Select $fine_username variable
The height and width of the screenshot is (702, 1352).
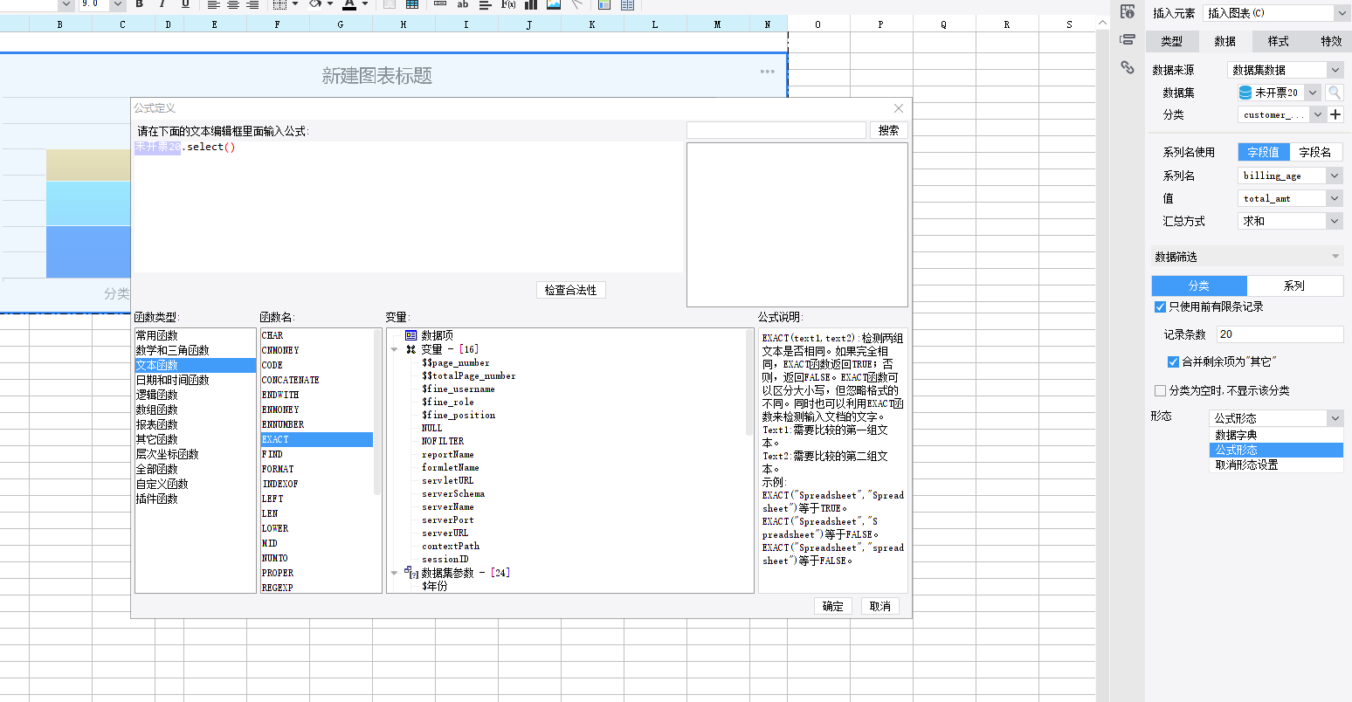[x=459, y=389]
